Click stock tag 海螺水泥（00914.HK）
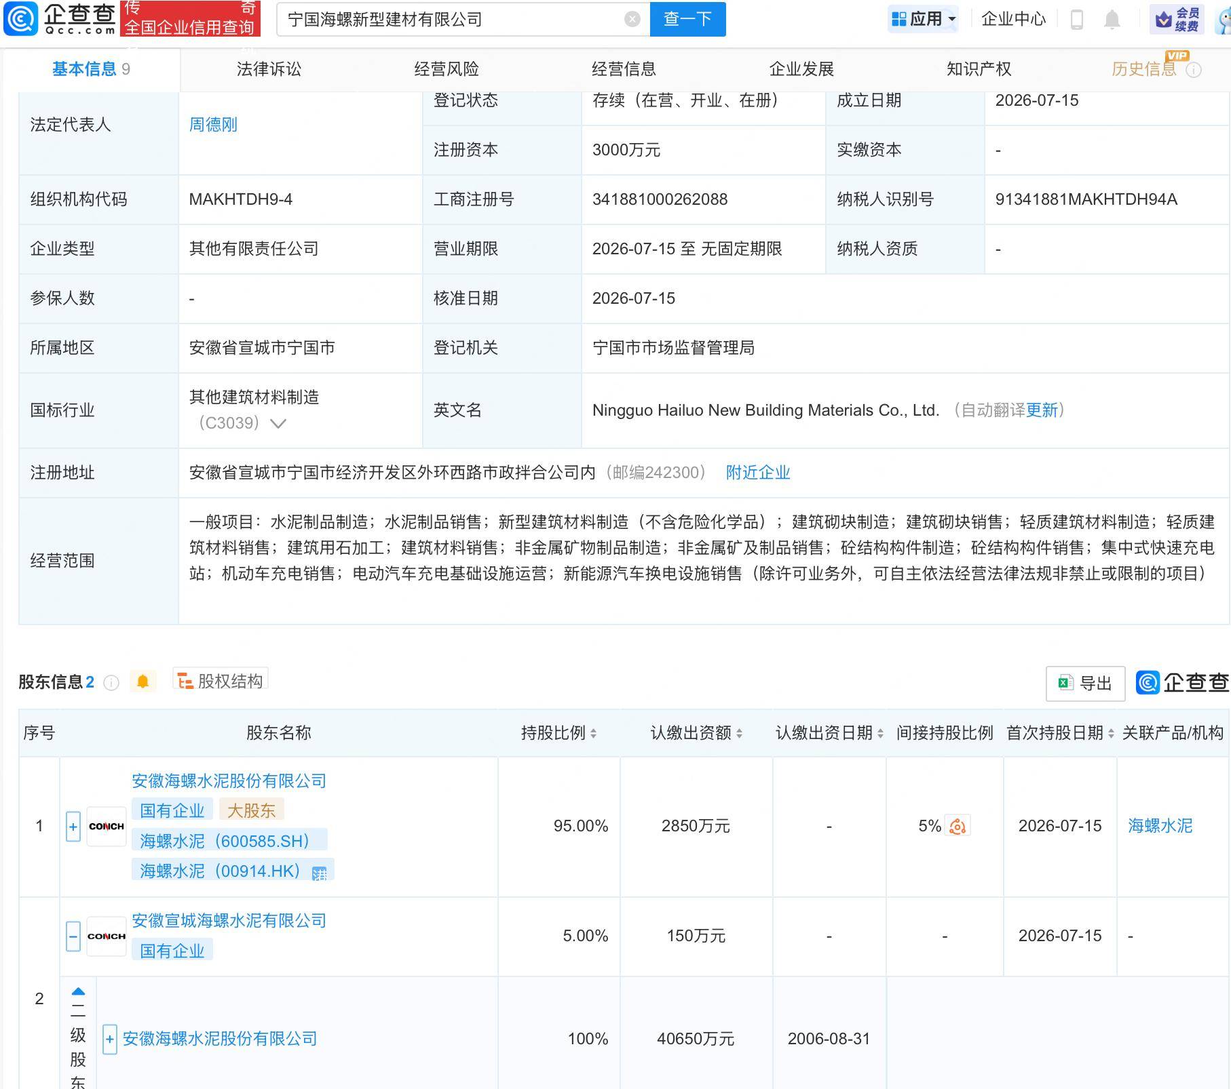 click(233, 871)
